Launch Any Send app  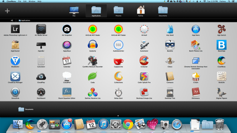pos(170,29)
